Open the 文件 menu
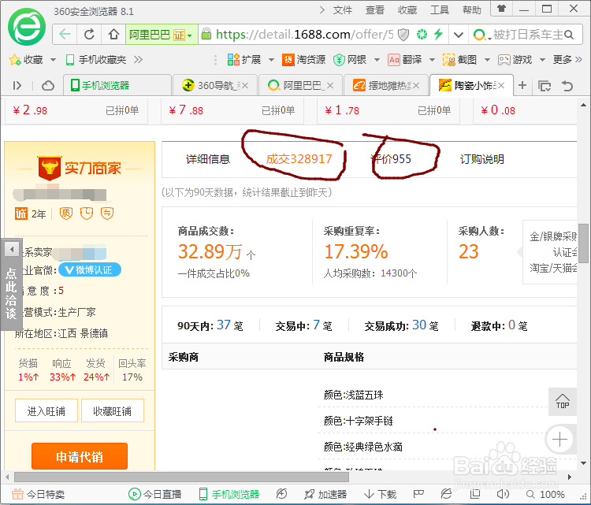591x505 pixels. click(343, 10)
